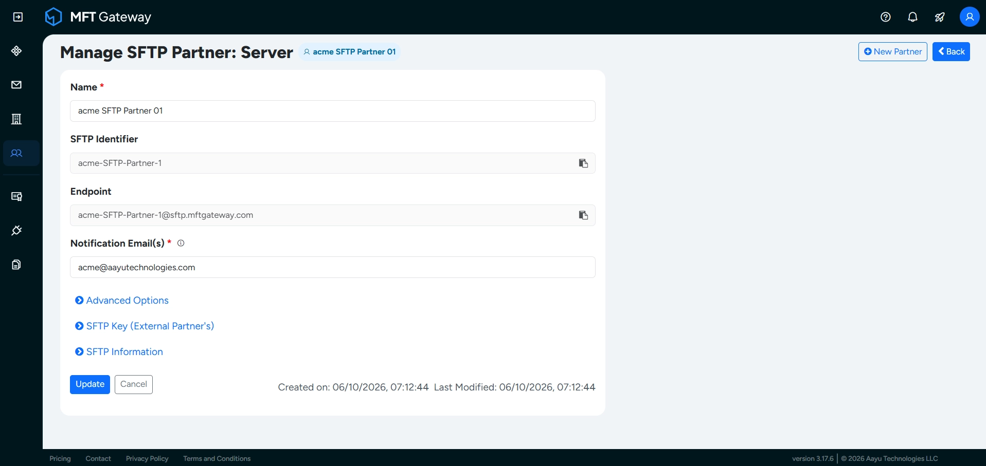Open the documents copy icon in sidebar
The image size is (986, 466).
coord(16,265)
